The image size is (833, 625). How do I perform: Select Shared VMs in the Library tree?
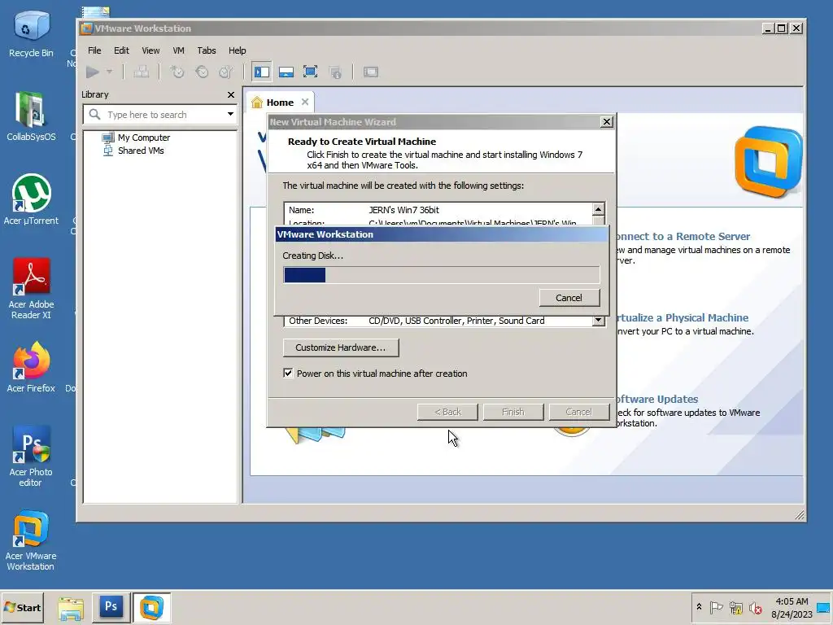tap(133, 151)
